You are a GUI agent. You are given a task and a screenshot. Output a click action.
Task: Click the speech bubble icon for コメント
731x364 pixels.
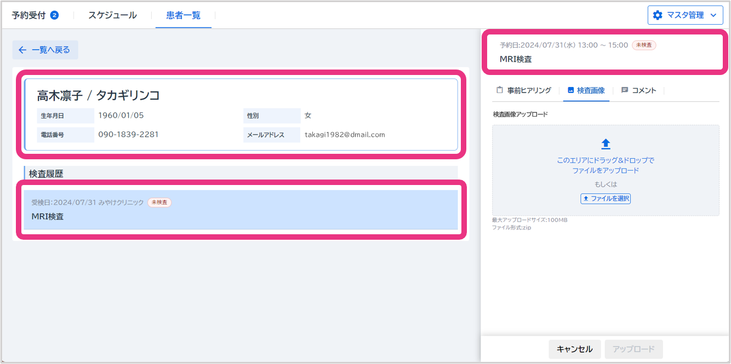click(625, 90)
